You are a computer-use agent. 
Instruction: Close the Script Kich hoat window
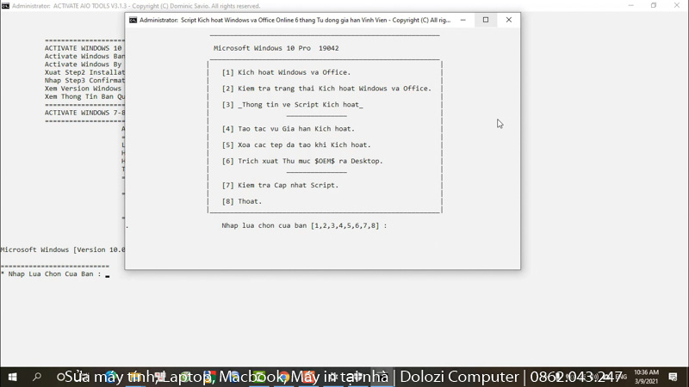[508, 20]
